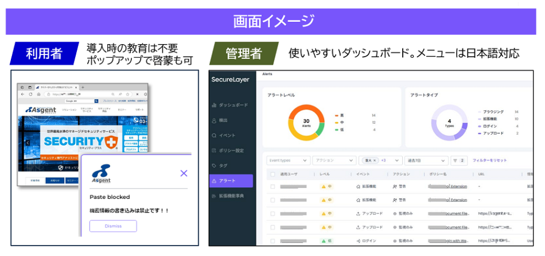Click the ログイン event icon in table

click(x=358, y=241)
